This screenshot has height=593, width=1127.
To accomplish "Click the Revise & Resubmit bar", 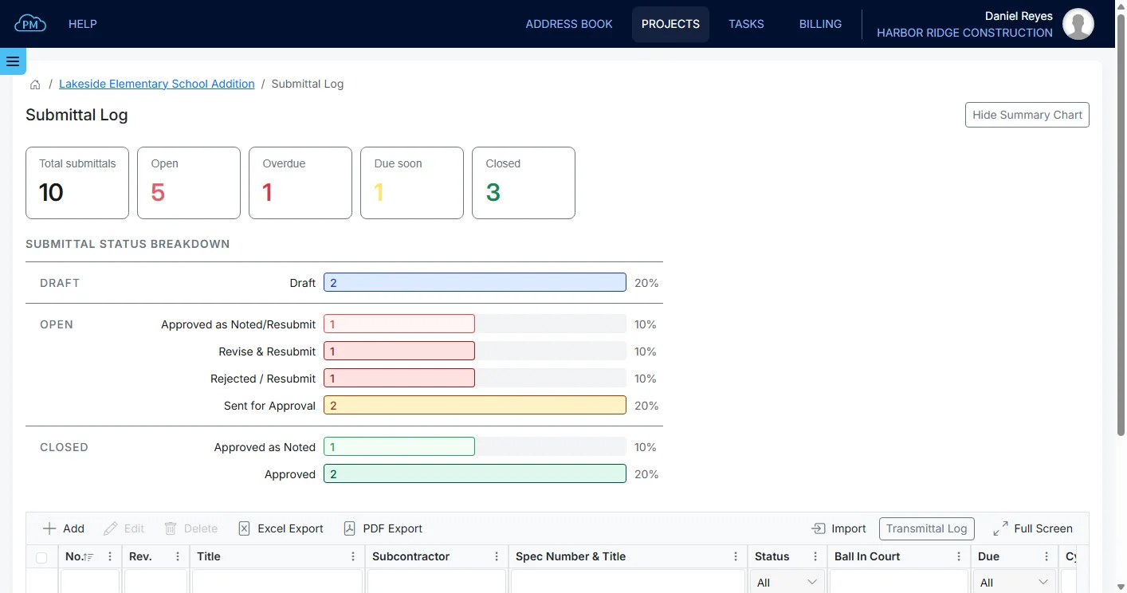I will point(399,351).
